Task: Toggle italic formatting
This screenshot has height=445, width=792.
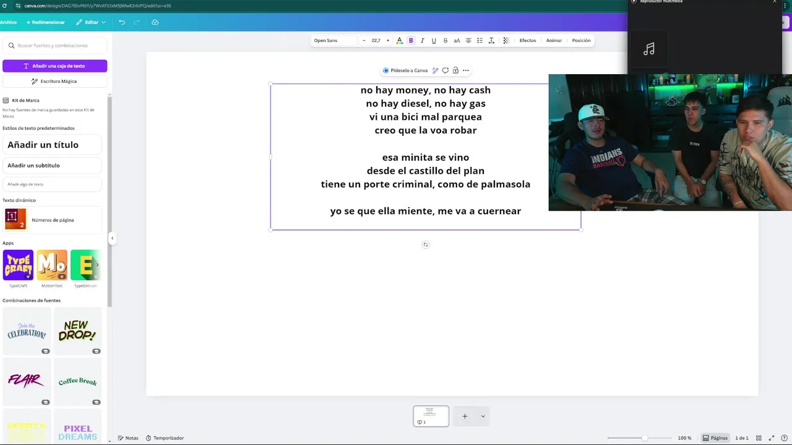Action: coord(422,41)
